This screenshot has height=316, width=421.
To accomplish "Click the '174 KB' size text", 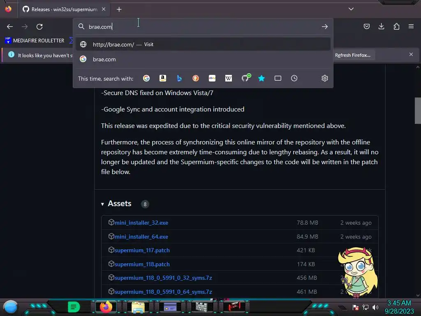I will pyautogui.click(x=306, y=264).
